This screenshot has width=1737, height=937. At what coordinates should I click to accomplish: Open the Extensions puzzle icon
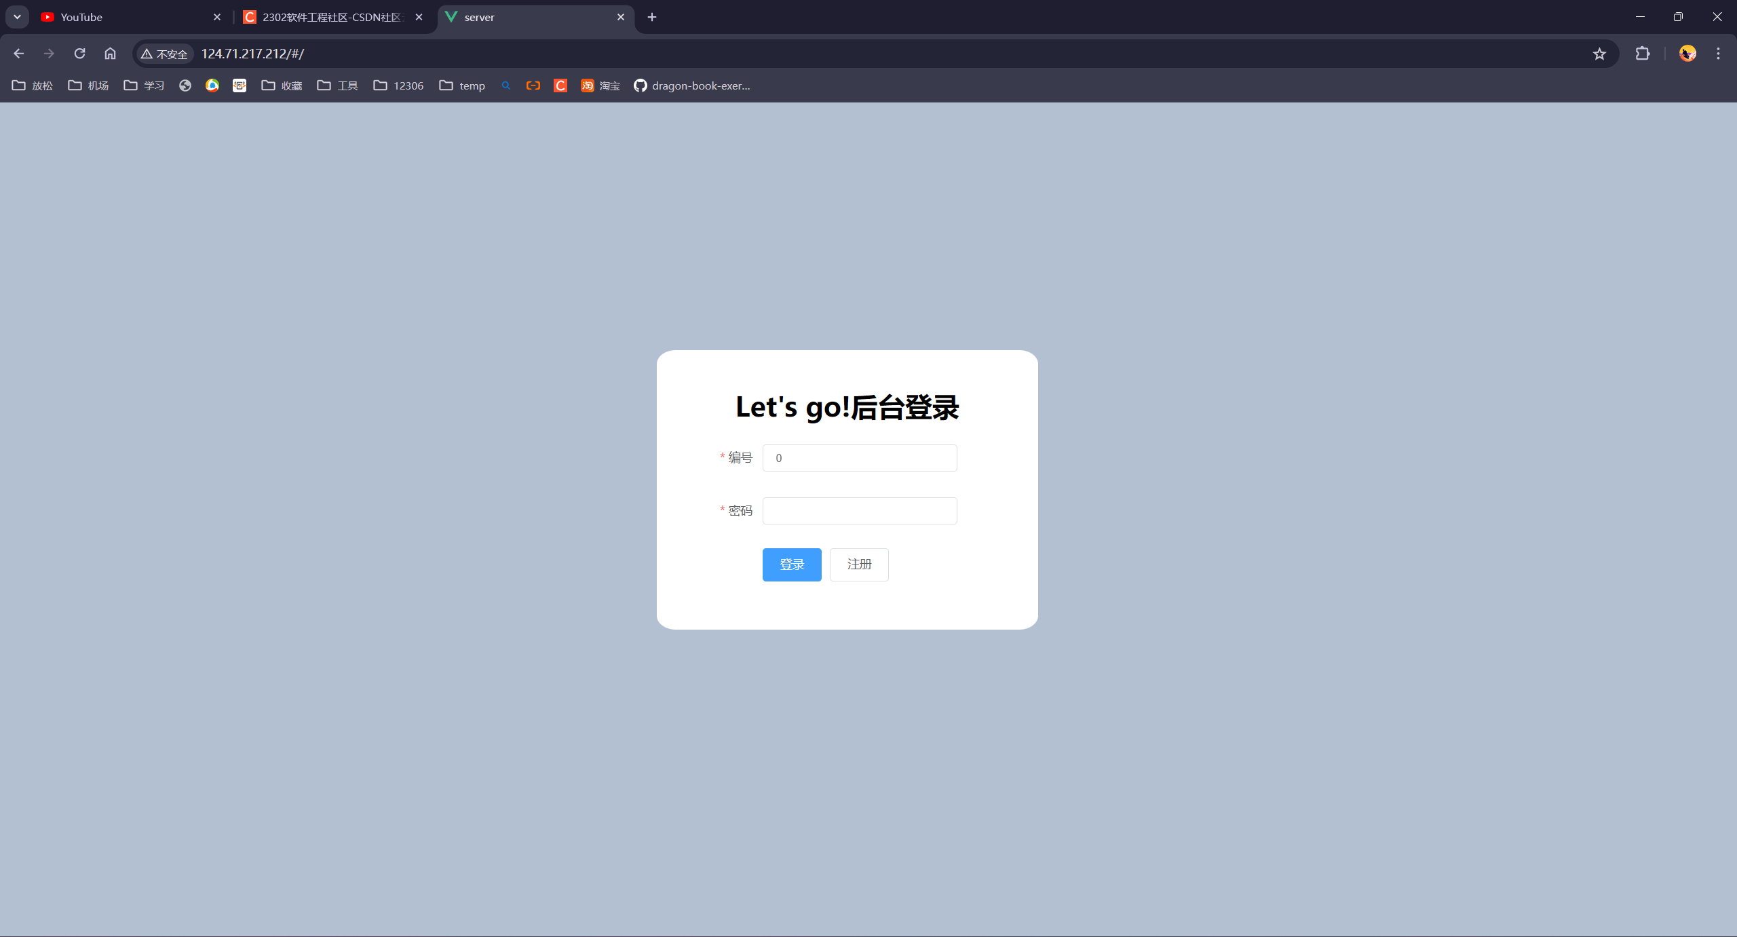click(x=1642, y=54)
